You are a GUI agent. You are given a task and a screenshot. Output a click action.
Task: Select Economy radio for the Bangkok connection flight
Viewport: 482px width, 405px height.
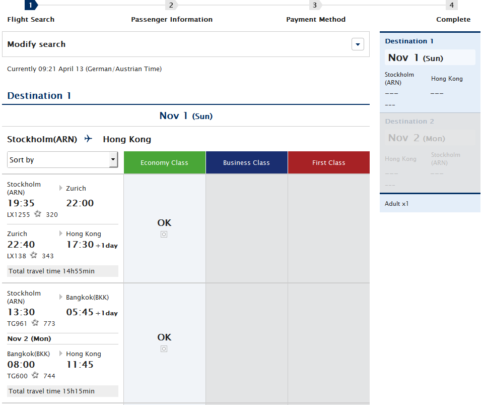[x=164, y=349]
